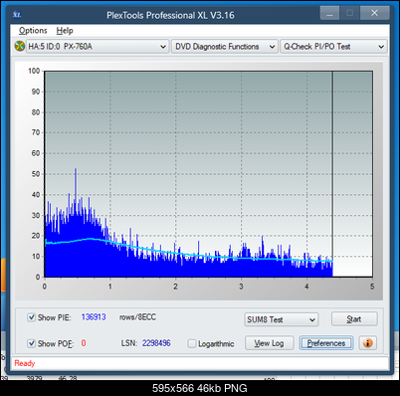
Task: Click the rows/8ECC label
Action: [137, 317]
